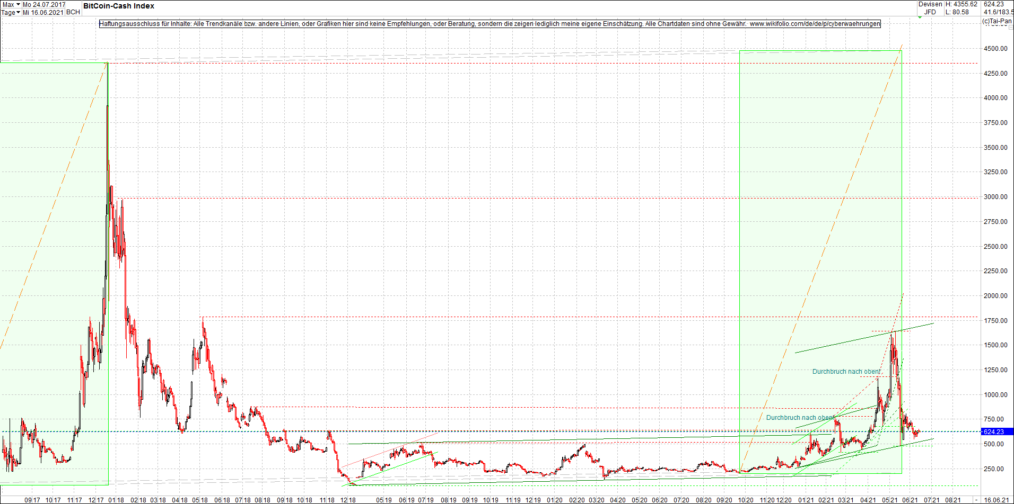The width and height of the screenshot is (1014, 504).
Task: Click the 01'21 time axis label
Action: 806,500
